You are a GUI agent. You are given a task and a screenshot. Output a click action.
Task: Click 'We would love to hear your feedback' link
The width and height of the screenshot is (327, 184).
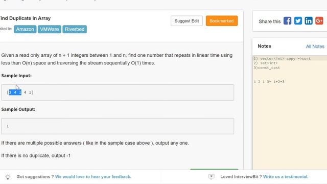[x=93, y=177]
